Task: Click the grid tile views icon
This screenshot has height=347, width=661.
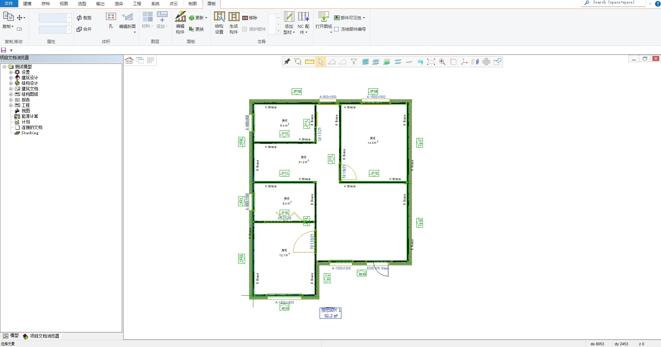Action: coord(150,60)
